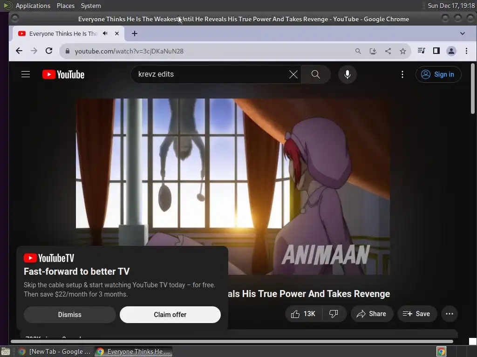Click the Sign in button
The width and height of the screenshot is (477, 357).
[438, 74]
